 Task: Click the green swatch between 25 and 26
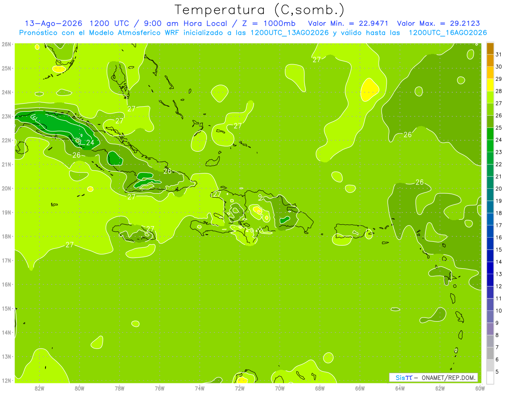click(490, 122)
